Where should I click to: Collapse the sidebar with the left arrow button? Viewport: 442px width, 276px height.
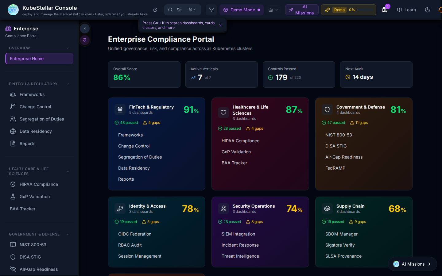click(85, 29)
